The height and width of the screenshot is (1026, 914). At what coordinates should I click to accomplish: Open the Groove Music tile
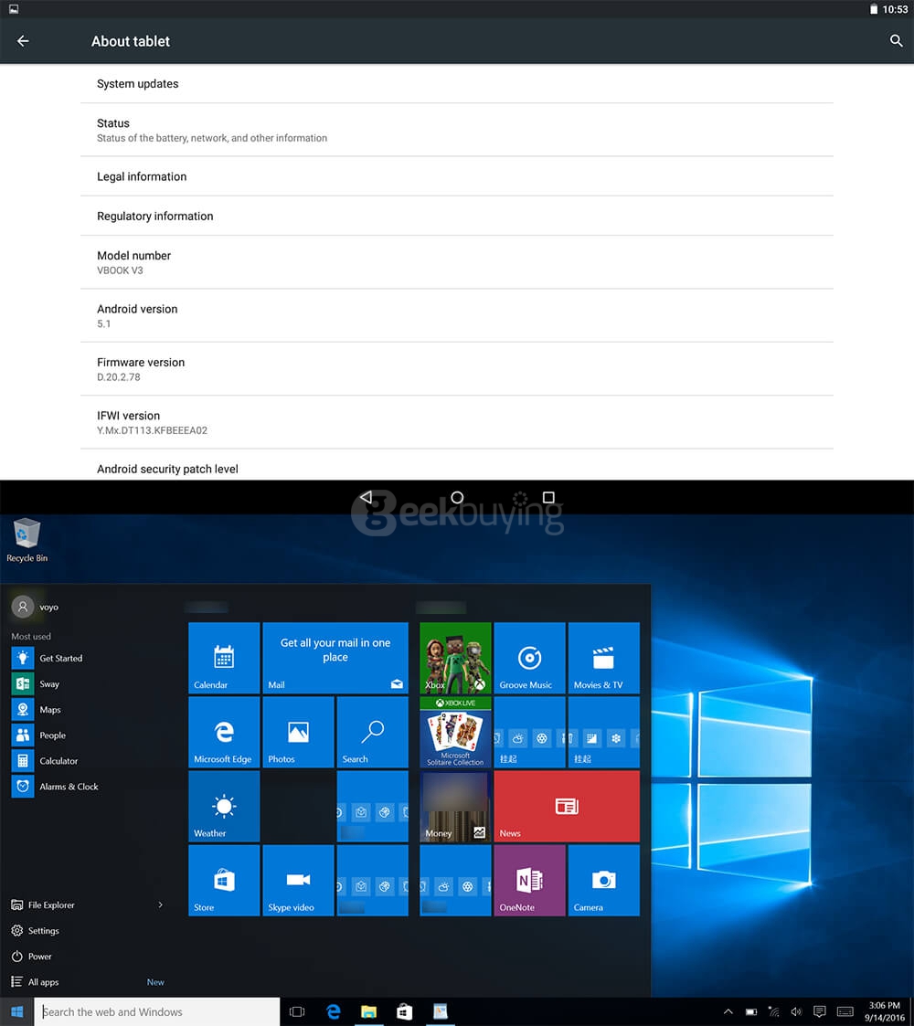pyautogui.click(x=529, y=658)
